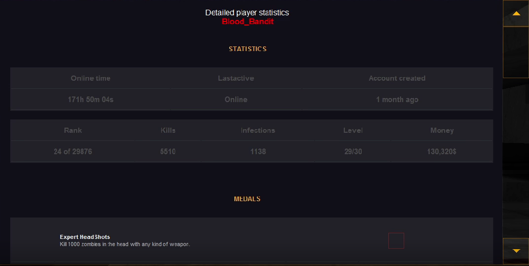Viewport: 529px width, 266px height.
Task: Click the Online time column header
Action: click(x=91, y=78)
